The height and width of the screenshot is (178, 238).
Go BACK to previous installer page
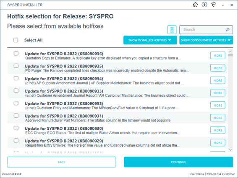[62, 162]
